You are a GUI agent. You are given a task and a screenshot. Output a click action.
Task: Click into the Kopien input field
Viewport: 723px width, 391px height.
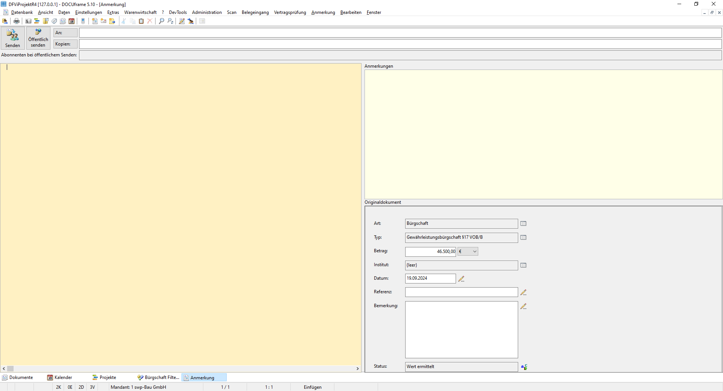(400, 44)
